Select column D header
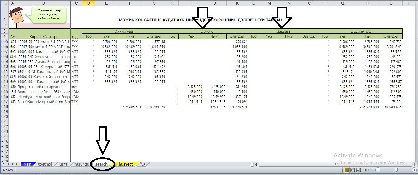 tap(89, 3)
